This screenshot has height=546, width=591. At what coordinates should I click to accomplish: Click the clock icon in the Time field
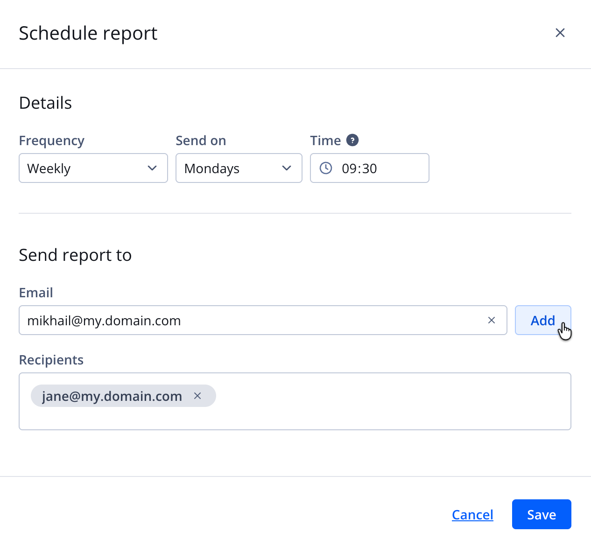pyautogui.click(x=326, y=168)
